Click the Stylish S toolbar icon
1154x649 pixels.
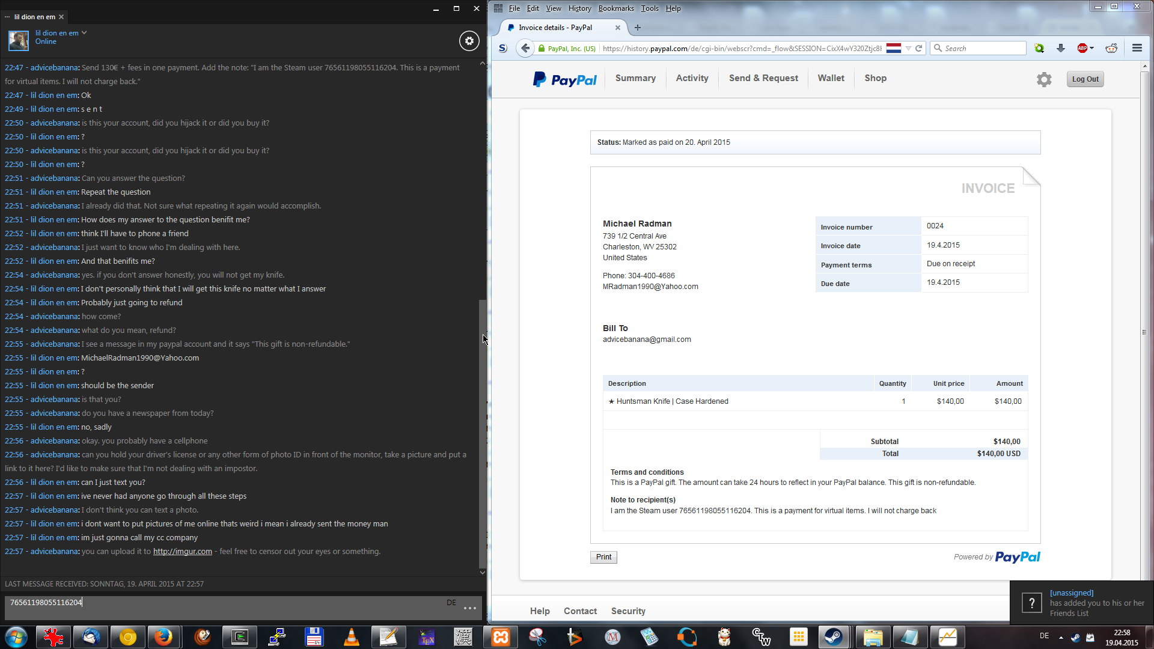pos(503,48)
